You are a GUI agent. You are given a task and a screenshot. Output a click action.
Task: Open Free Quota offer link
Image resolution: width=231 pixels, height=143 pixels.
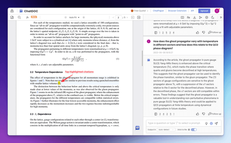[139, 11]
